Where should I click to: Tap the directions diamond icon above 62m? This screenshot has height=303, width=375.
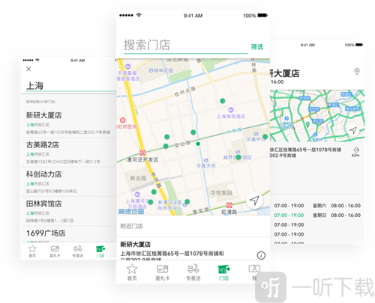(356, 150)
